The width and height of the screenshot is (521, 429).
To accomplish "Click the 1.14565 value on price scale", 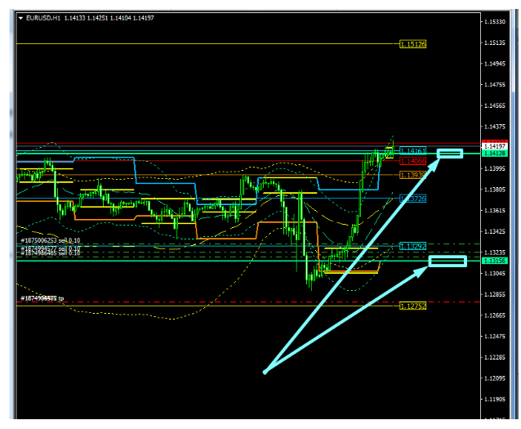I will click(495, 105).
